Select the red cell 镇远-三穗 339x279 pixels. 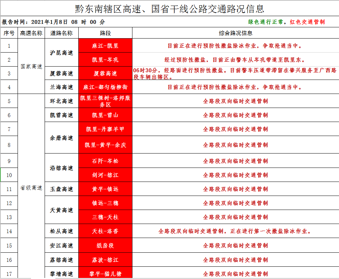pyautogui.click(x=105, y=203)
